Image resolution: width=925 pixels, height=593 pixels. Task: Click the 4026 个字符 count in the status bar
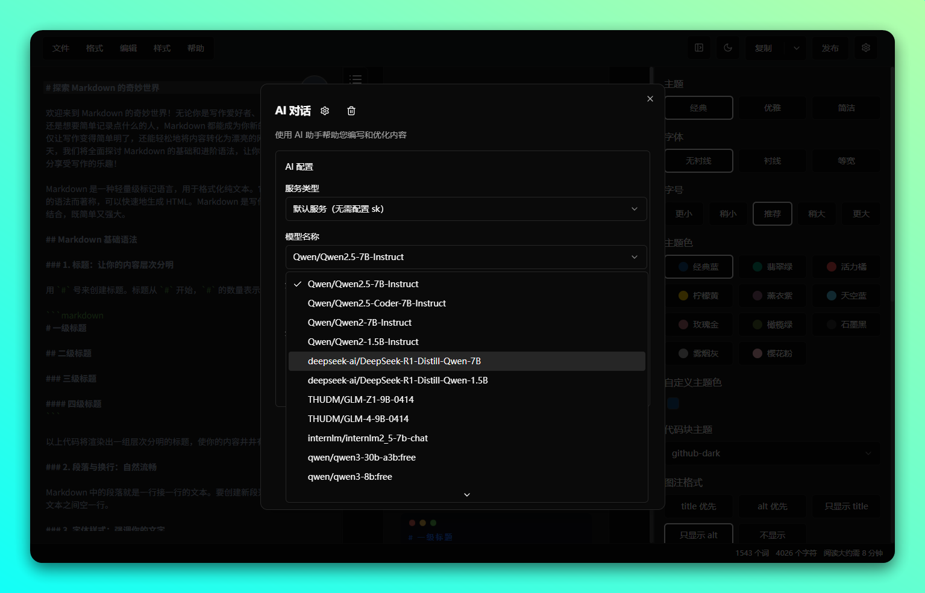(796, 553)
